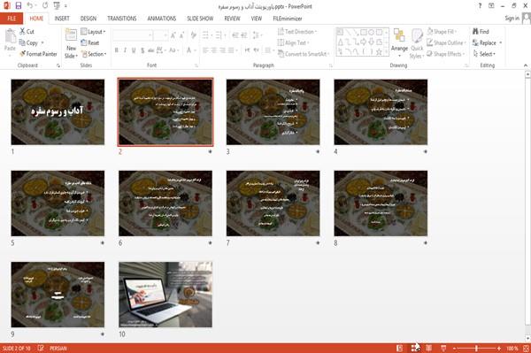Toggle Italic formatting

pos(125,50)
